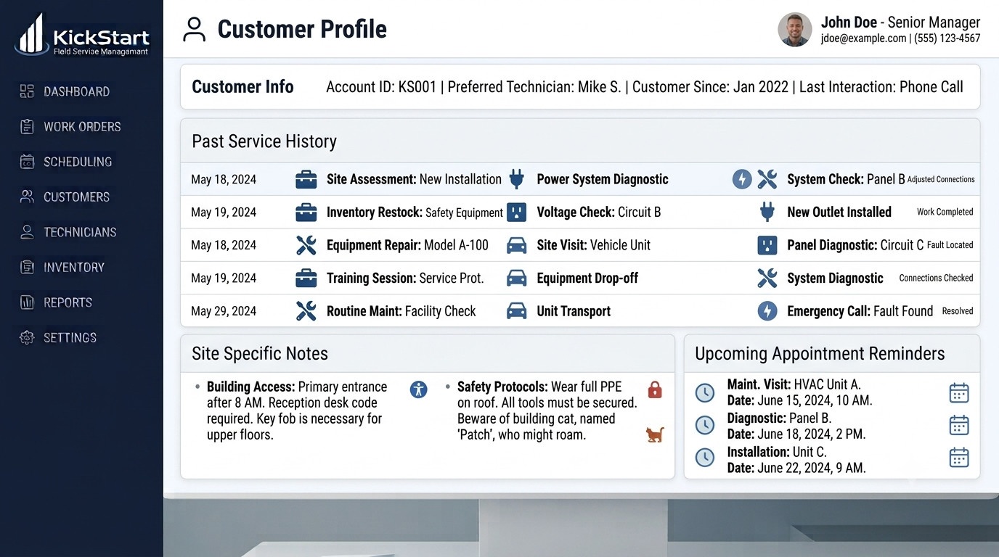Click the cat icon in Site Specific Notes
Screen dimensions: 999x557
[x=655, y=434]
